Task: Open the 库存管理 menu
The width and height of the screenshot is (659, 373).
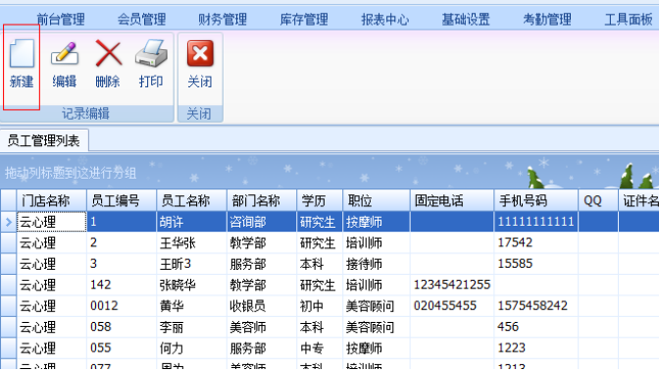Action: tap(304, 20)
